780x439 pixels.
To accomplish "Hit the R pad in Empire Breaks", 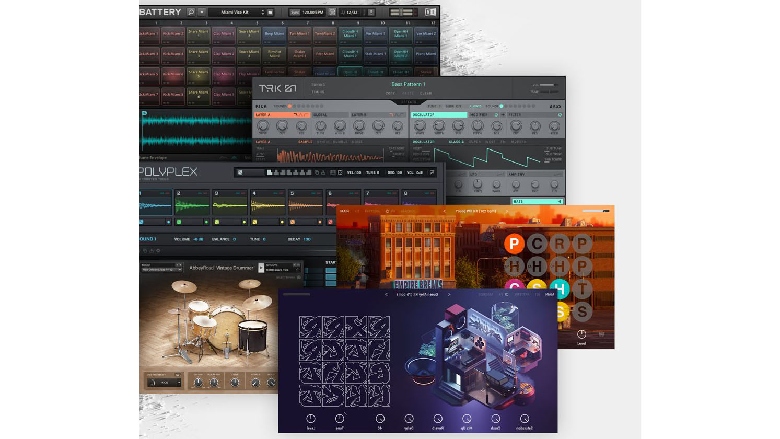I will tap(560, 244).
